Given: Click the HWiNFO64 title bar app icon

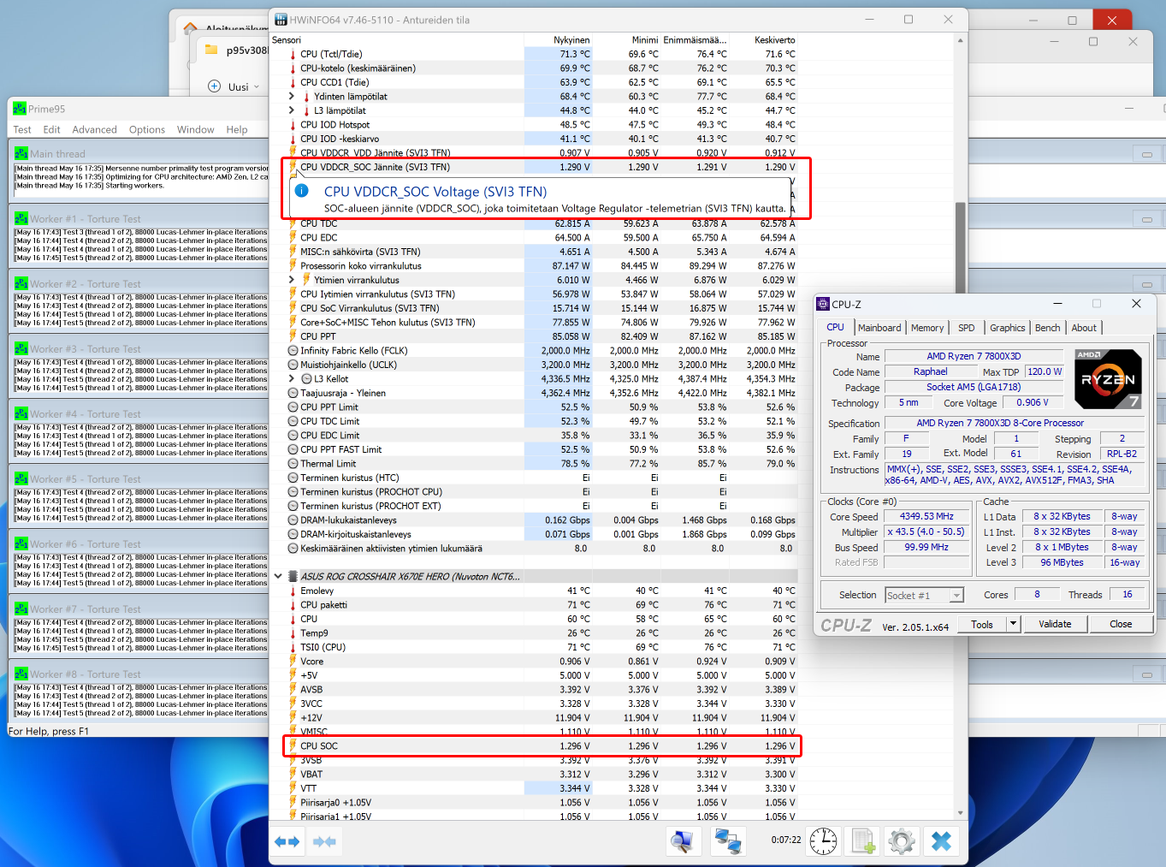Looking at the screenshot, I should coord(281,20).
